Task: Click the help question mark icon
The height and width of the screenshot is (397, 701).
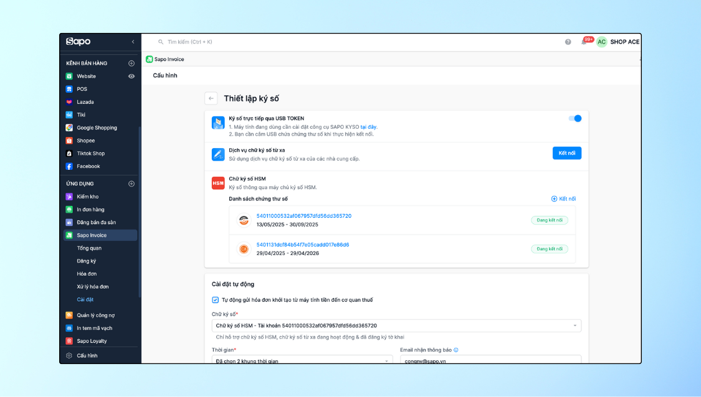Action: (x=568, y=42)
